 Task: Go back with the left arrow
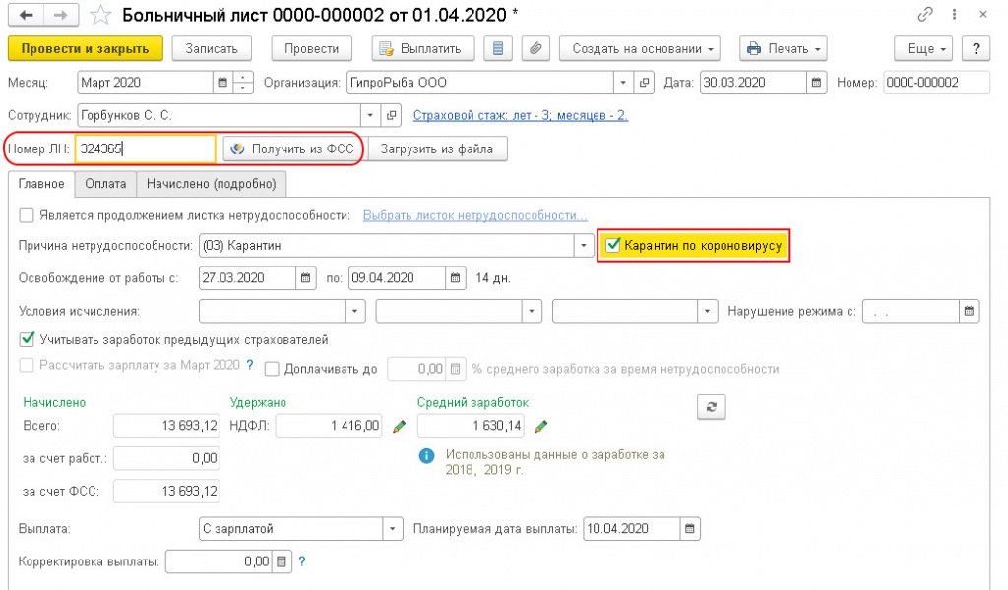point(27,15)
